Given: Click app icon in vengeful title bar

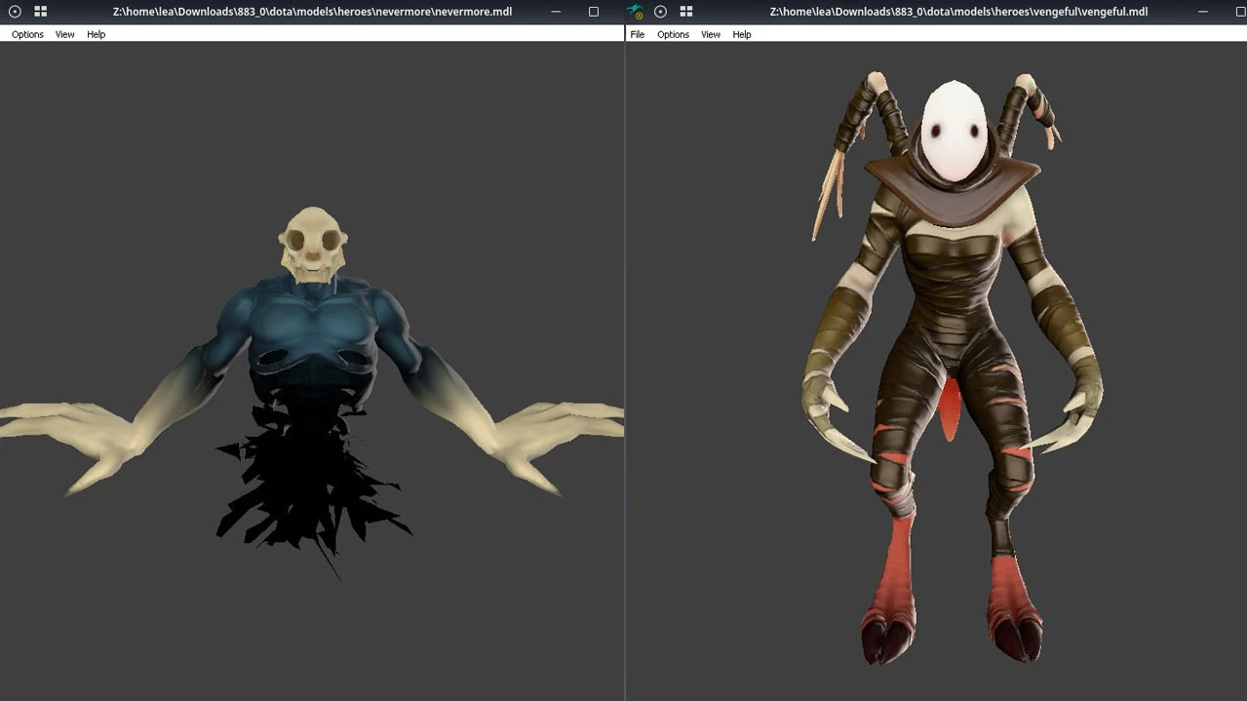Looking at the screenshot, I should (x=636, y=12).
